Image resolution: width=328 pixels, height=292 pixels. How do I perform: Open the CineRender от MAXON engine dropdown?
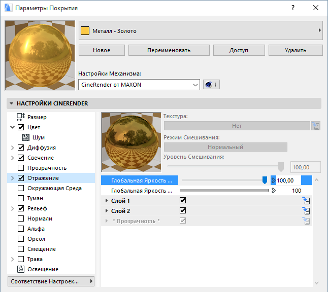point(139,85)
